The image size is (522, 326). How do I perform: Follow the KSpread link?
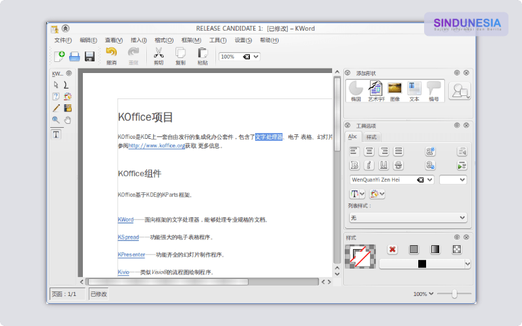click(128, 237)
